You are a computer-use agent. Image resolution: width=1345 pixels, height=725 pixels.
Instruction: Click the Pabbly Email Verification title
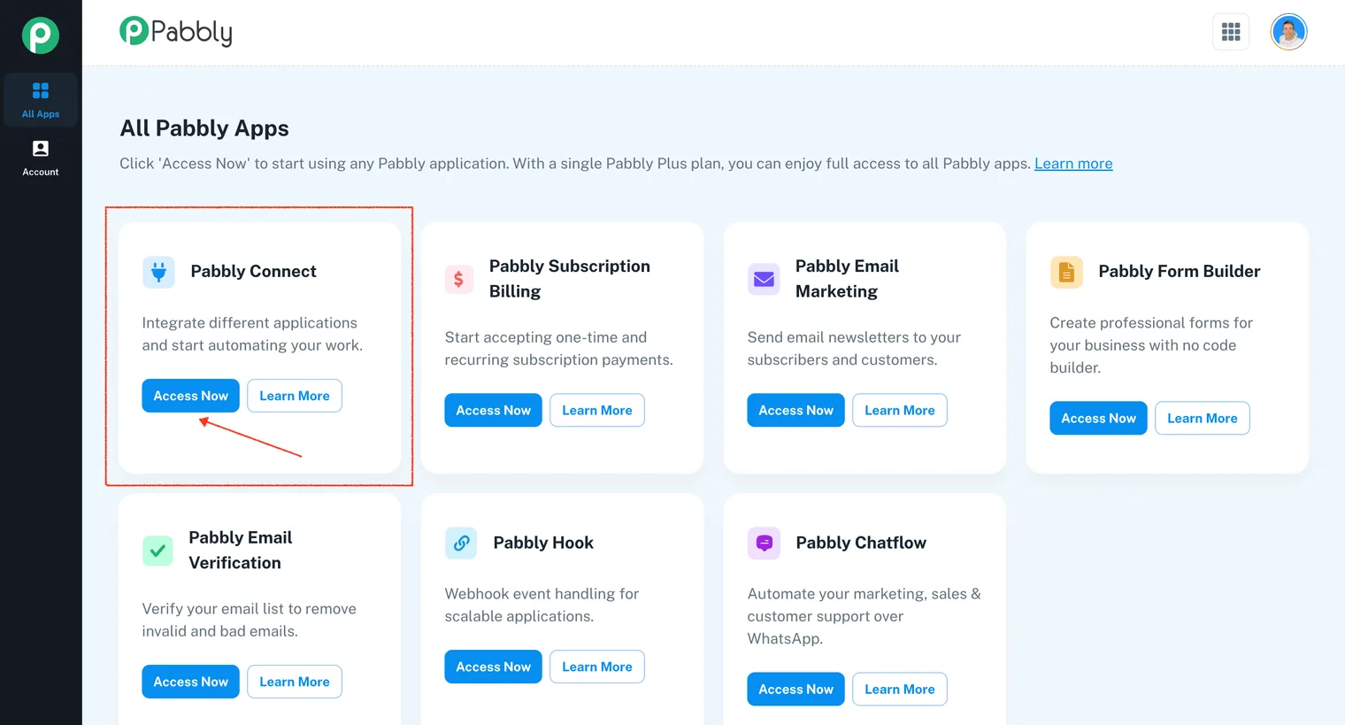click(241, 550)
